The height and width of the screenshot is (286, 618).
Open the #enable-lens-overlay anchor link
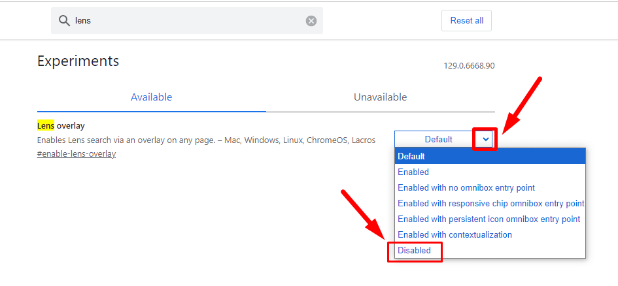point(77,154)
